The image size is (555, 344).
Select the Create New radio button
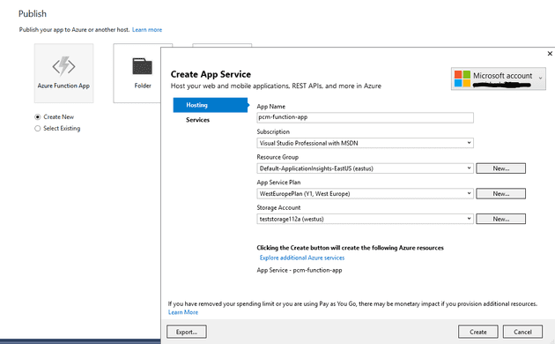pyautogui.click(x=38, y=117)
